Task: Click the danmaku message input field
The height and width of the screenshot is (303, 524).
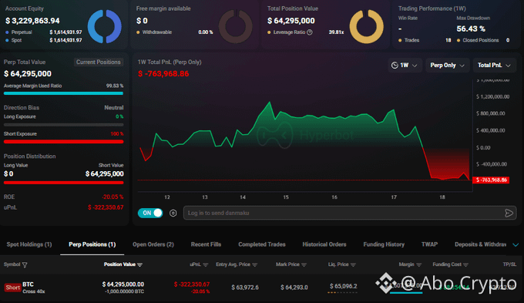Action: [350, 213]
